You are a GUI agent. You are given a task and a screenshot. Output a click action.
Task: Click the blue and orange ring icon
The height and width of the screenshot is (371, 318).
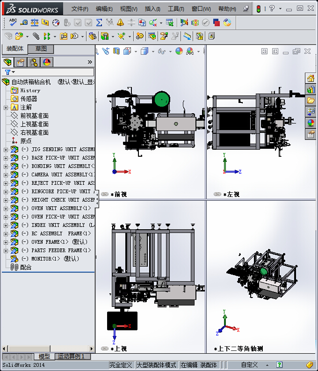pyautogui.click(x=227, y=22)
